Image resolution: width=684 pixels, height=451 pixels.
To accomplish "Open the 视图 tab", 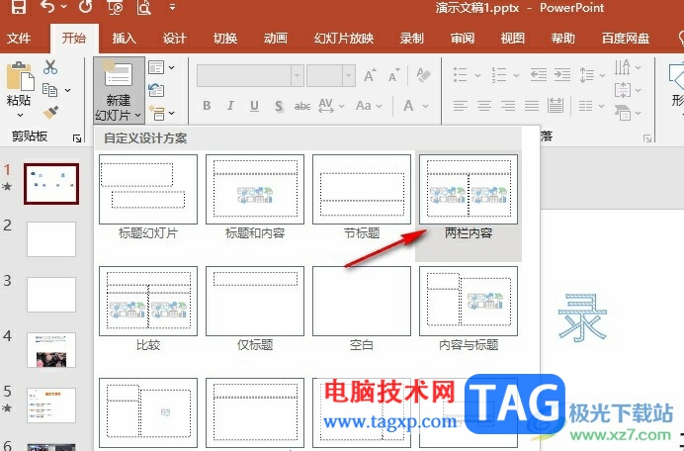I will point(513,39).
